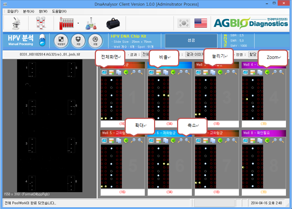Click Well 1 stretch view icon

119,72
